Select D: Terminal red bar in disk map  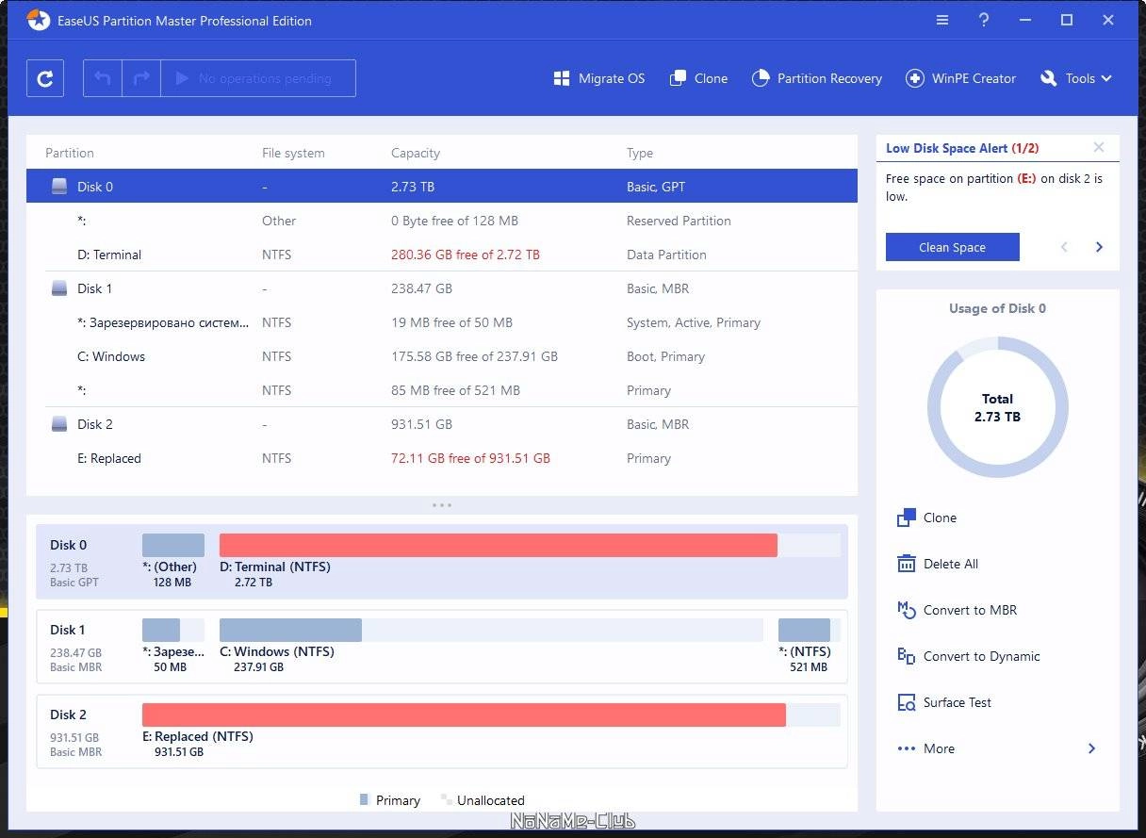(499, 545)
